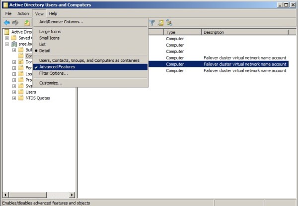Select the Users folder in tree
Screen dimensions: 298x206
(30, 92)
